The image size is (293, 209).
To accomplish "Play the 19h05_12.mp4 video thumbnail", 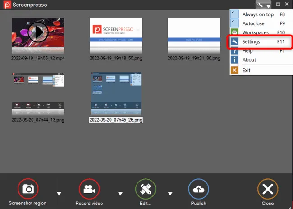I will 38,32.
